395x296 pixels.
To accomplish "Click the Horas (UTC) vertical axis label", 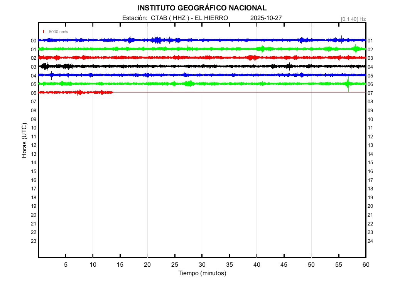I will pyautogui.click(x=24, y=141).
